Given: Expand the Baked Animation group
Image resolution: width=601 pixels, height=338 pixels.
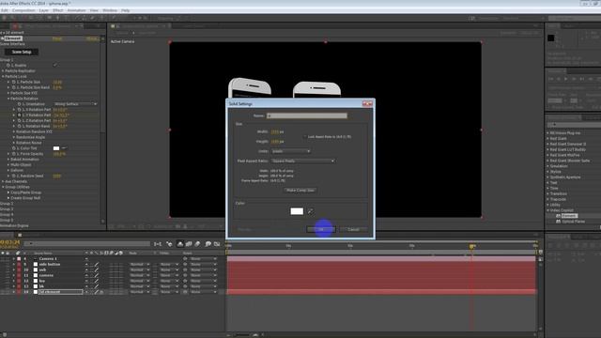Looking at the screenshot, I should point(8,159).
